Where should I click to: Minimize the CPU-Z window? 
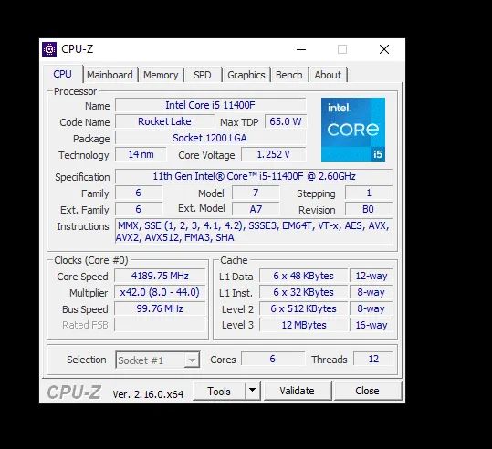pos(301,49)
